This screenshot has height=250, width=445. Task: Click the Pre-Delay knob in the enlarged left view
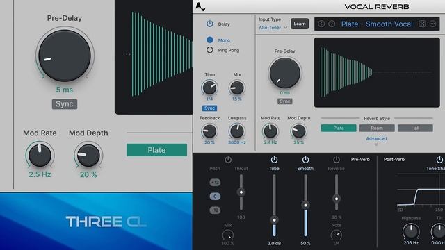point(65,56)
